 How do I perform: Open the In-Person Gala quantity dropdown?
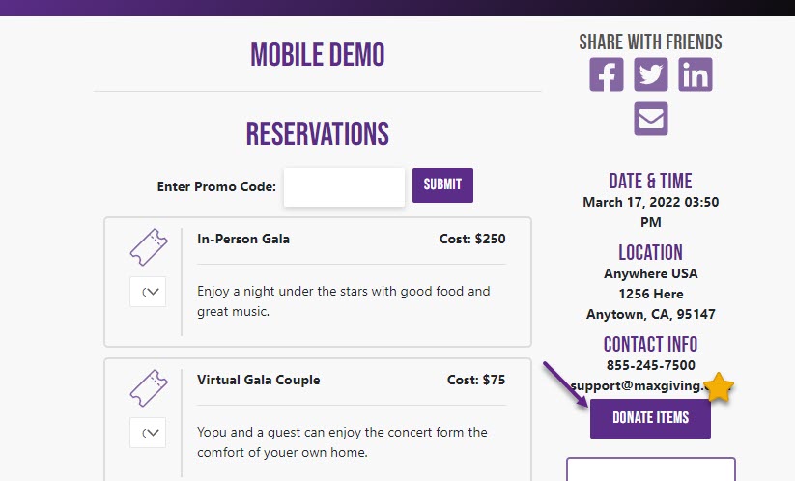(x=148, y=292)
